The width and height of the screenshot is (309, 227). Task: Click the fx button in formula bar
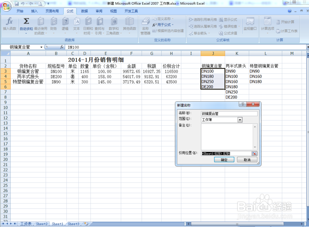pos(62,47)
